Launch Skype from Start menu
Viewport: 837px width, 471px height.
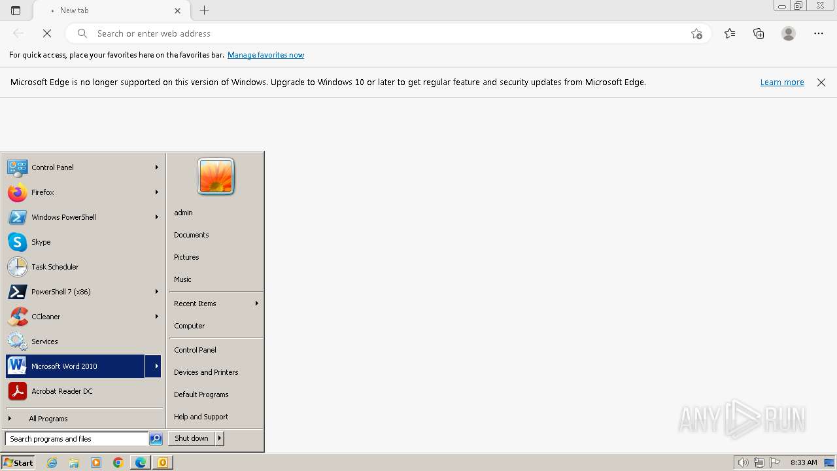84,242
